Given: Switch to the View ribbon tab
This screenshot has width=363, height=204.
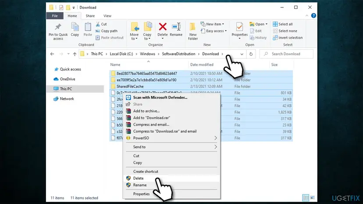Looking at the screenshot, I should [x=107, y=16].
